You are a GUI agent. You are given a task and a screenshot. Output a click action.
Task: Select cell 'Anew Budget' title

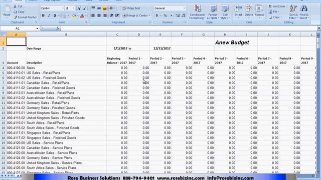point(232,42)
